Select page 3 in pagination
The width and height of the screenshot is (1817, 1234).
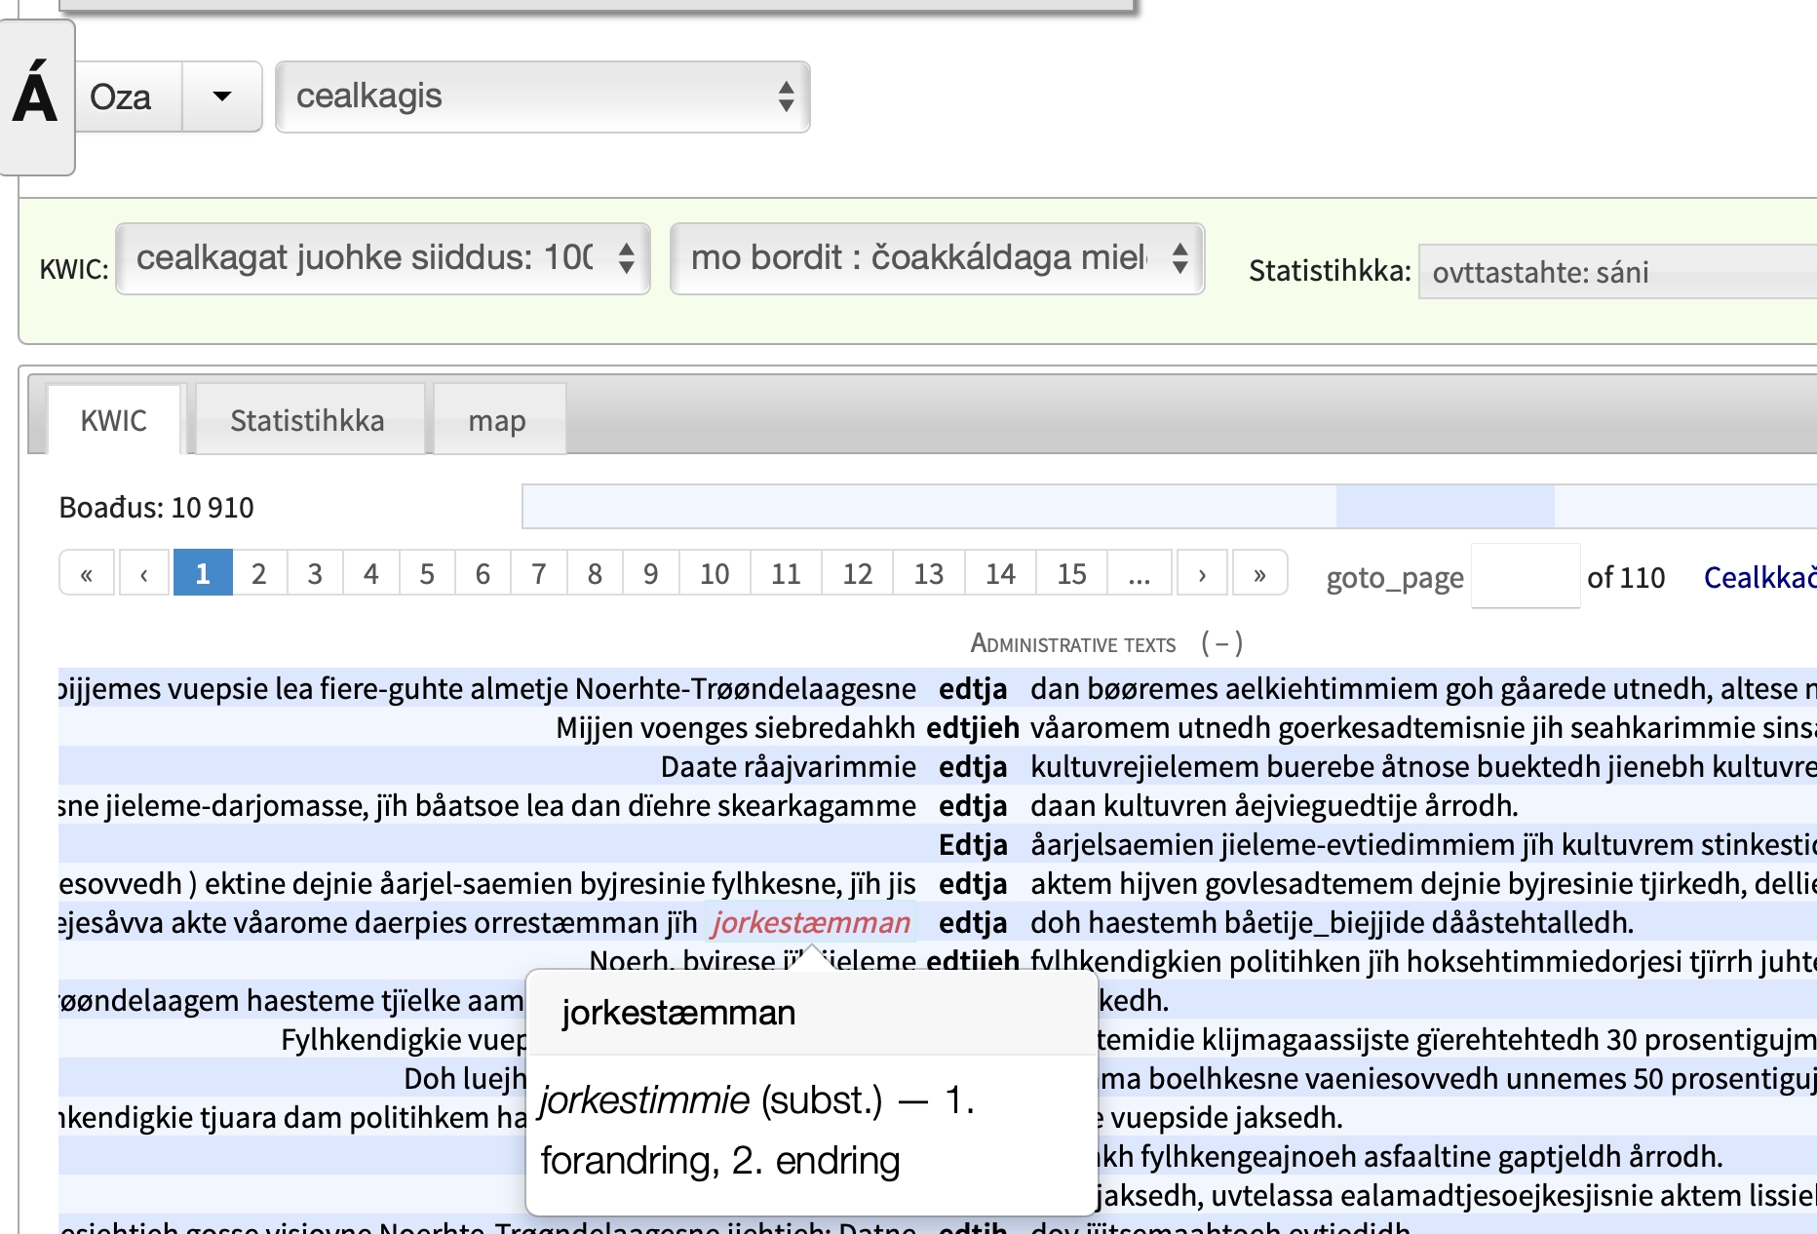315,573
